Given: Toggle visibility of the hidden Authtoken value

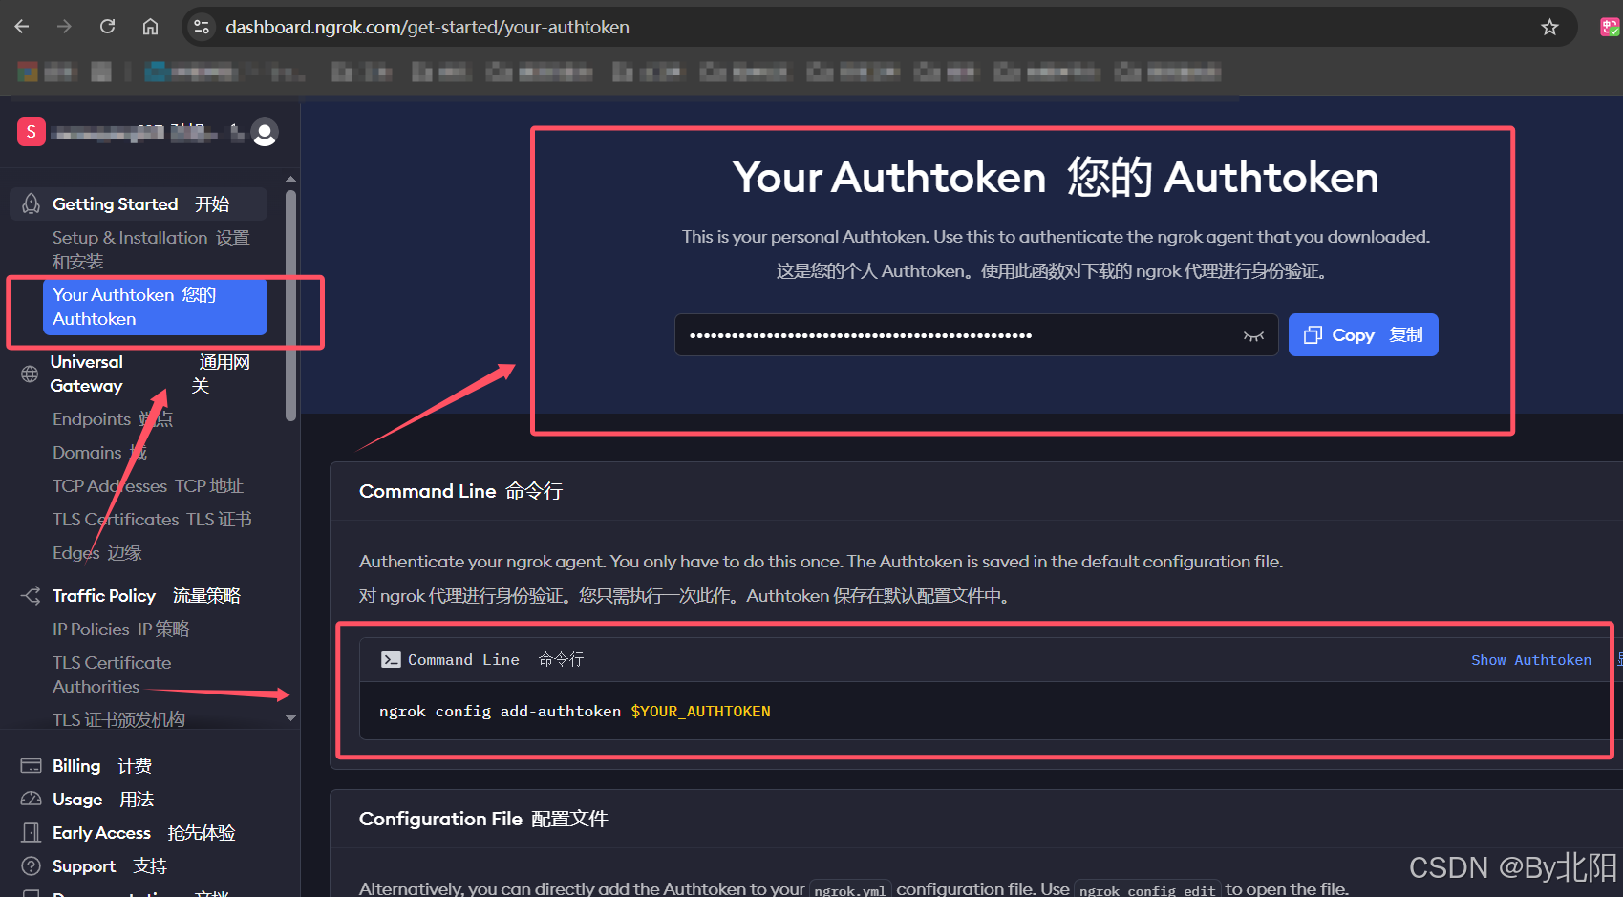Looking at the screenshot, I should pyautogui.click(x=1253, y=335).
